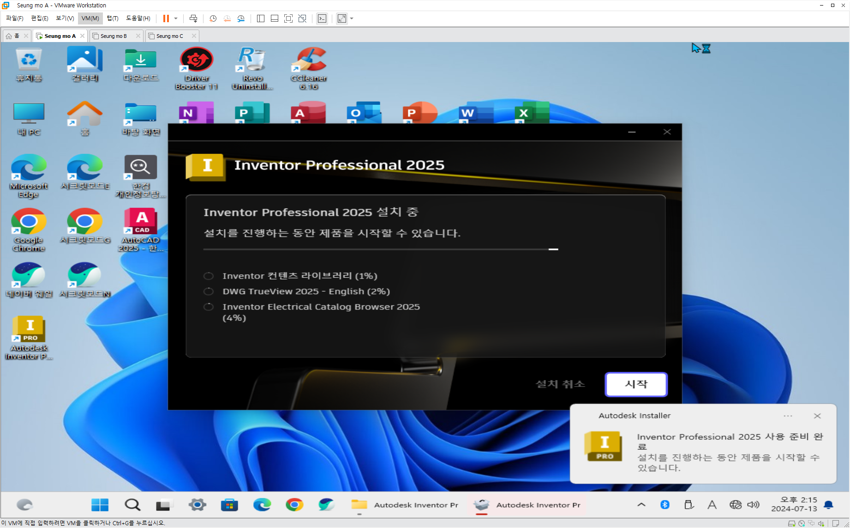
Task: Click the installation progress bar
Action: [381, 249]
